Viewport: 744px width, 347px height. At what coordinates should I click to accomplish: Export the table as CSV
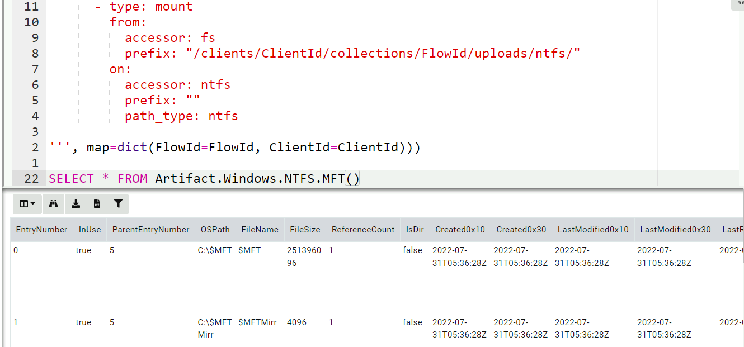(96, 204)
